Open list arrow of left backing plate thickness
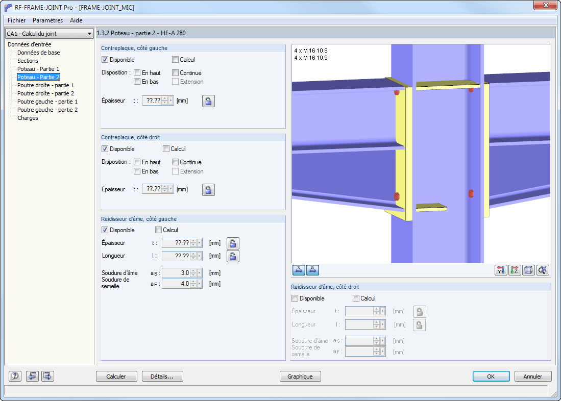Image resolution: width=561 pixels, height=401 pixels. 171,101
